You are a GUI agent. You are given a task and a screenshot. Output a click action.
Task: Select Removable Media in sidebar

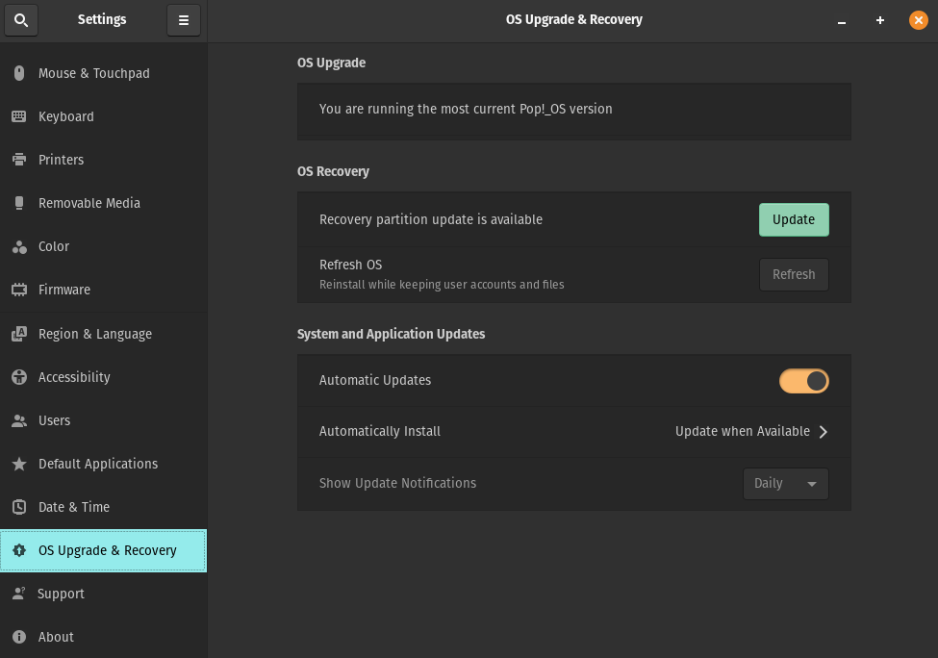pos(89,203)
